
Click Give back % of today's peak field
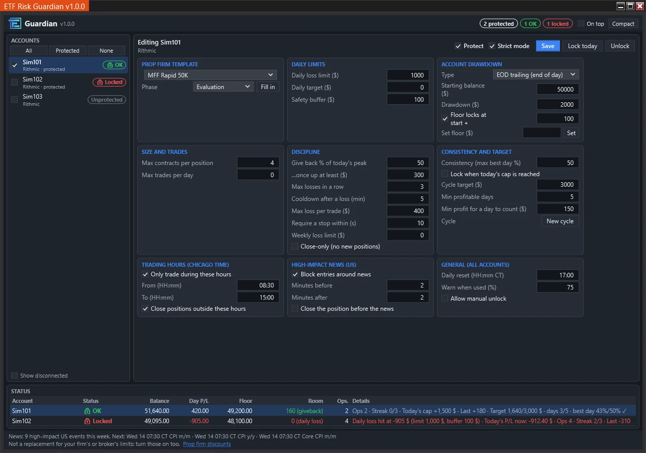coord(408,163)
